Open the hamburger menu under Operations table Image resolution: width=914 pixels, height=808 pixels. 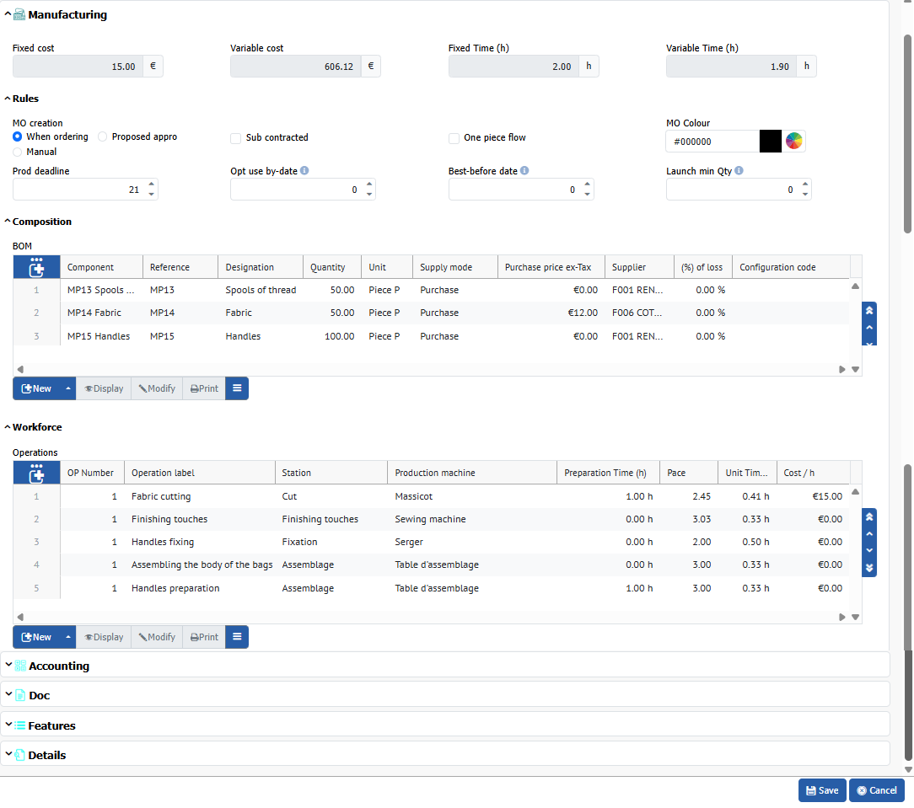[237, 637]
